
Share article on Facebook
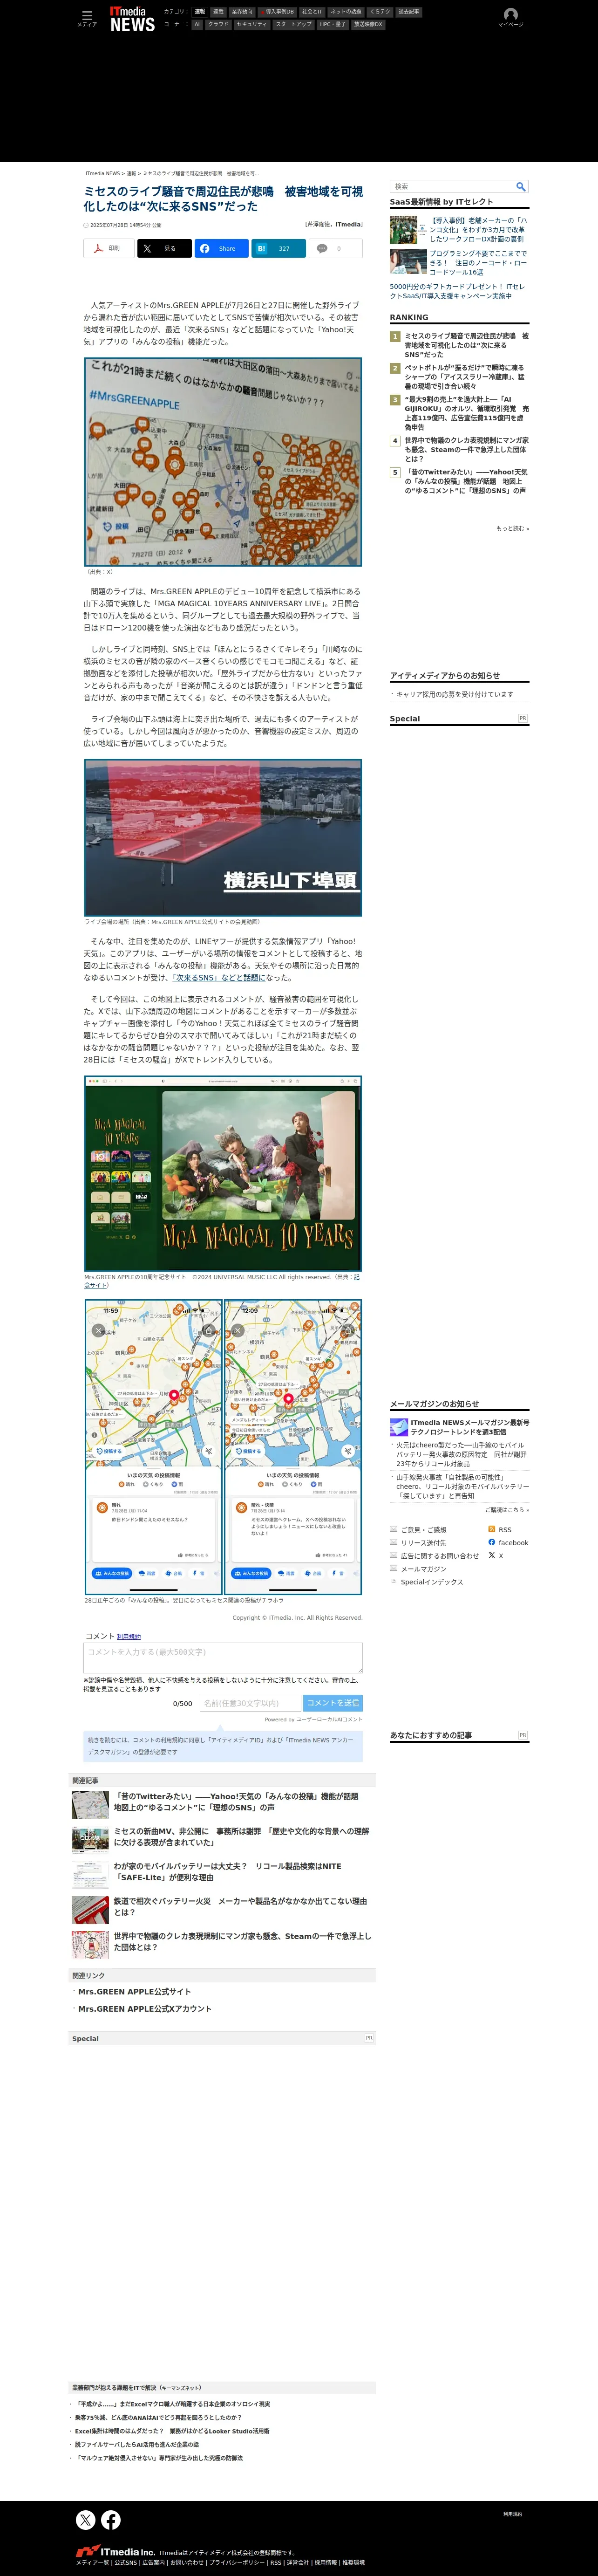(222, 248)
